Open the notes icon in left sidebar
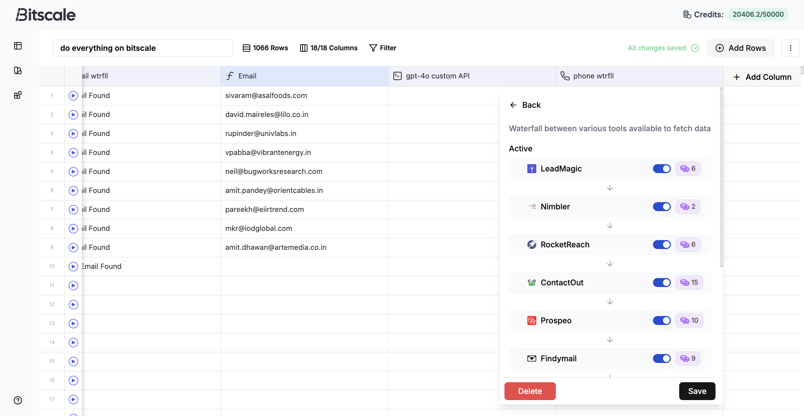This screenshot has height=416, width=804. click(x=18, y=71)
